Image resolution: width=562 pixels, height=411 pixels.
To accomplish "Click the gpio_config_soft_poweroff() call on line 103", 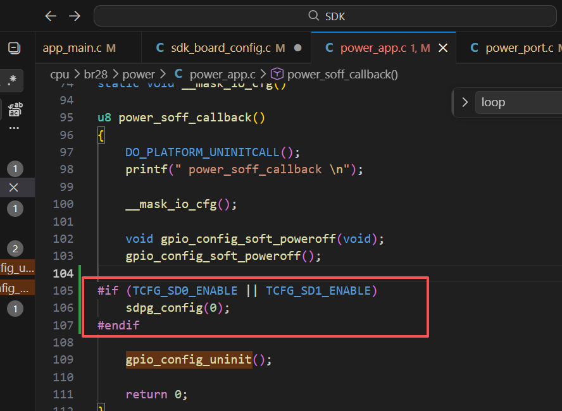I will click(223, 256).
